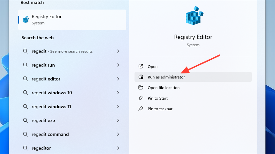This screenshot has height=154, width=275.
Task: Expand the 'regeditor' suggestion chevron
Action: click(x=118, y=148)
